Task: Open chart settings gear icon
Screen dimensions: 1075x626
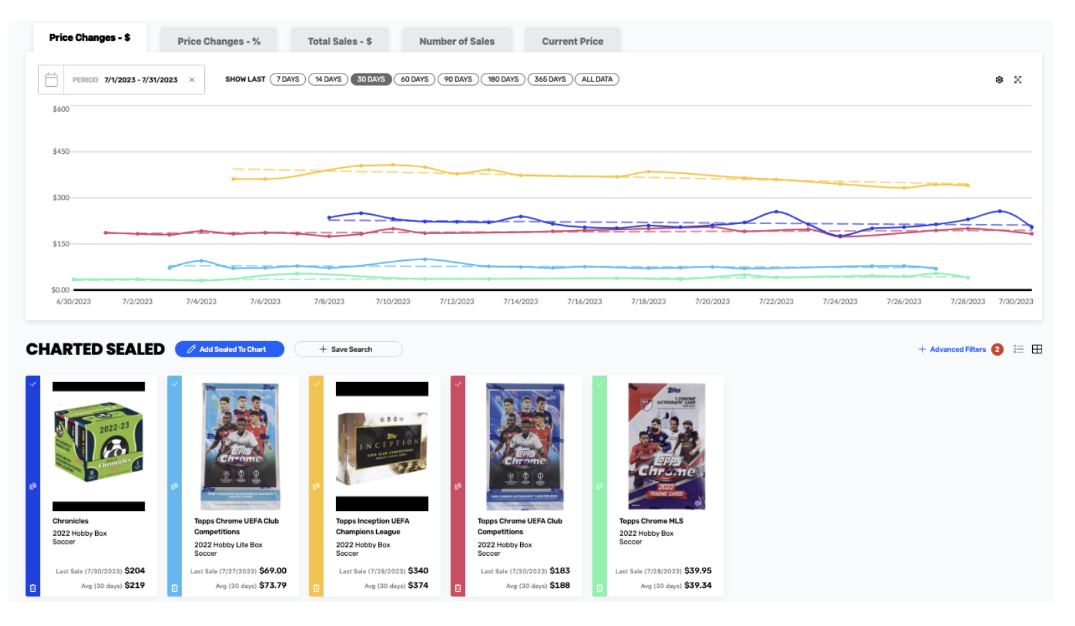Action: click(999, 80)
